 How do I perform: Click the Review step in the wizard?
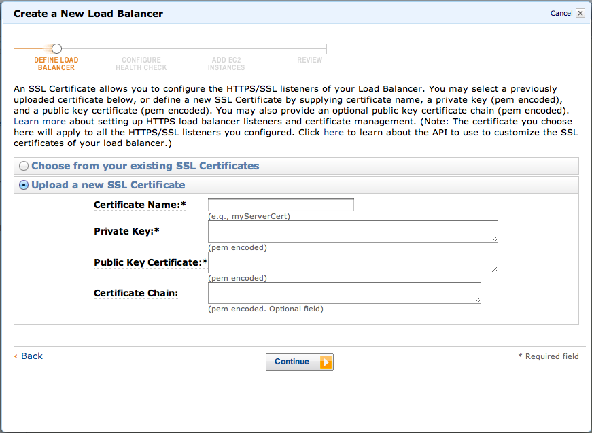tap(310, 60)
